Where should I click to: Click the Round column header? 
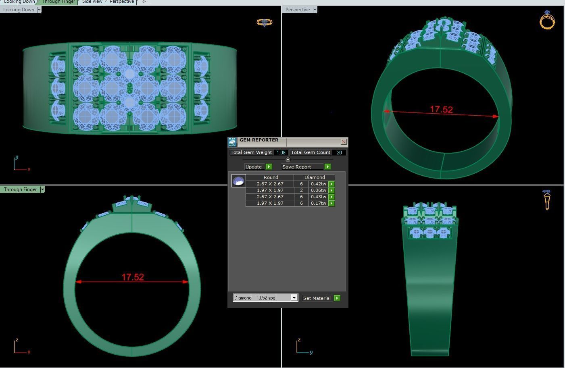(x=271, y=177)
